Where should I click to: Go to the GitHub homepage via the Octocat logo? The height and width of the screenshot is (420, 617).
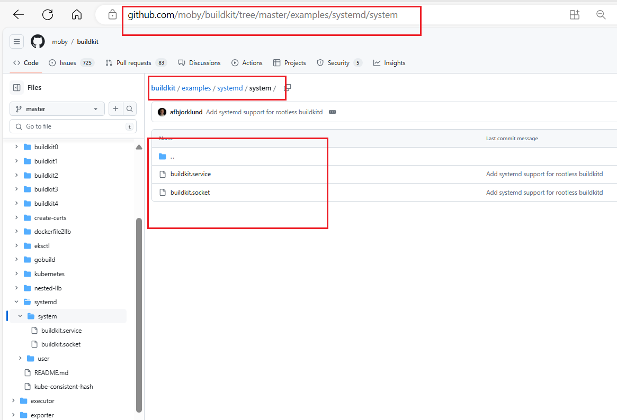click(x=38, y=41)
